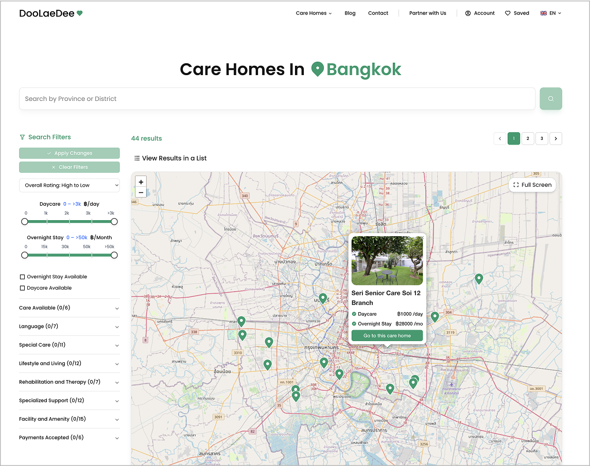Open Saved care homes heart icon
Screen dimensions: 590x466
tap(508, 13)
